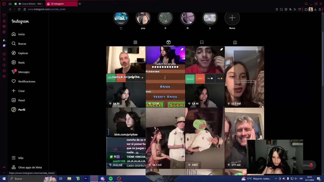Click Crear to make a new post
This screenshot has width=324, height=182.
click(x=18, y=91)
